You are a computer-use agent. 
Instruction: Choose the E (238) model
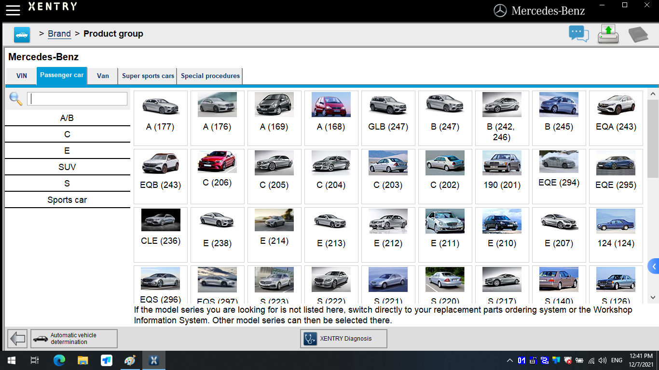point(218,235)
